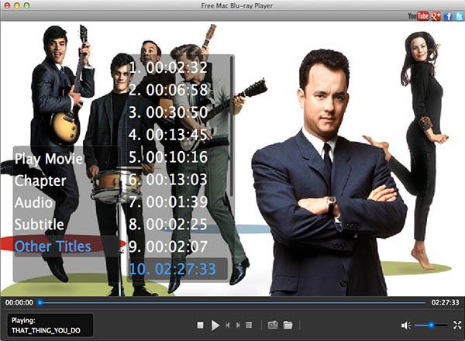Mute audio with the speaker icon
The width and height of the screenshot is (465, 341).
coord(405,325)
